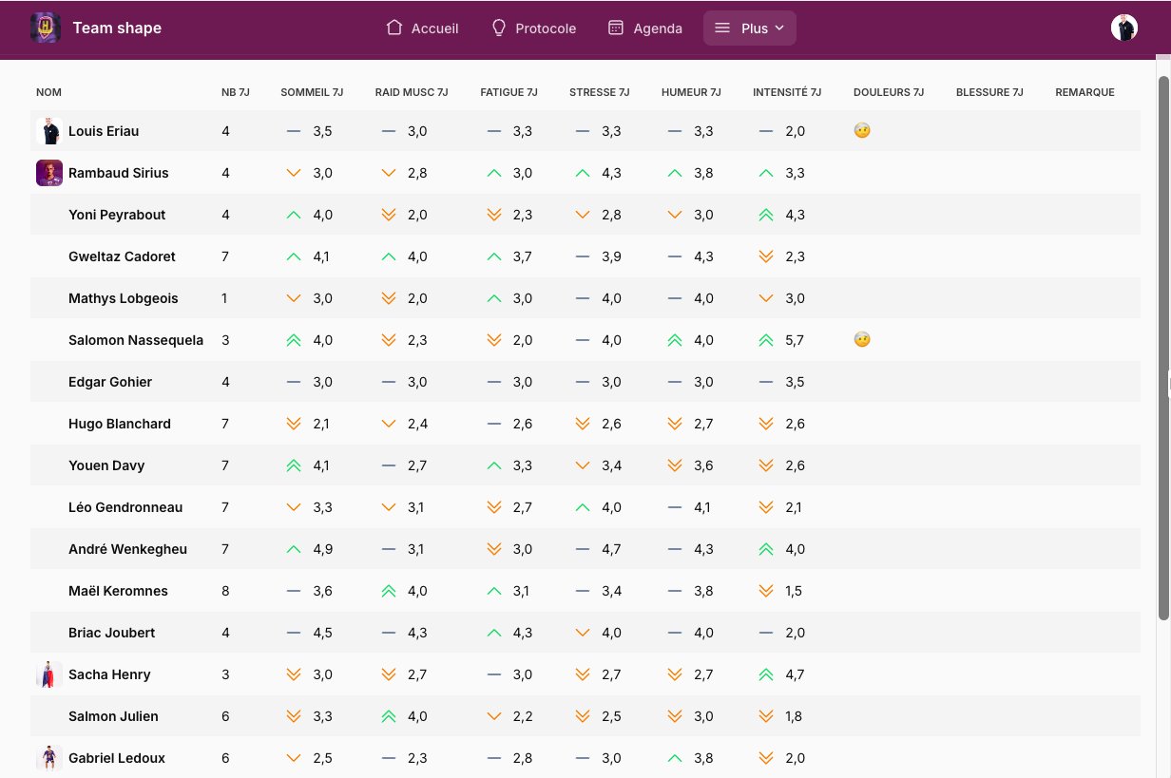Viewport: 1171px width, 778px height.
Task: Open player Louis Eriau
Action: [x=104, y=131]
